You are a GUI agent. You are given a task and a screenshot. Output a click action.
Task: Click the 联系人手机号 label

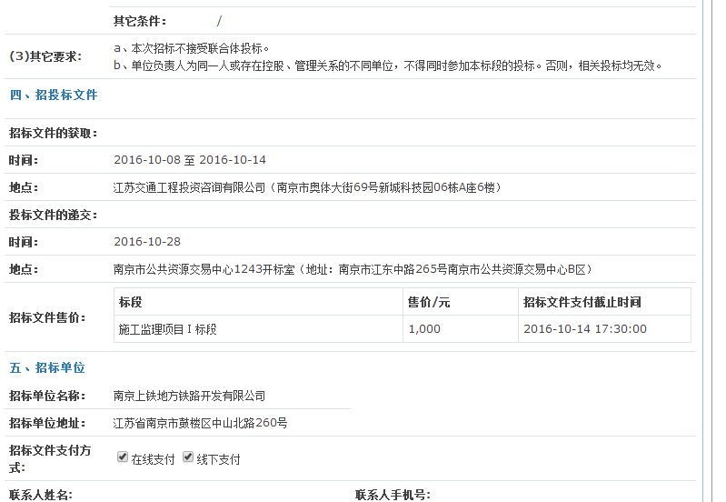pos(393,495)
